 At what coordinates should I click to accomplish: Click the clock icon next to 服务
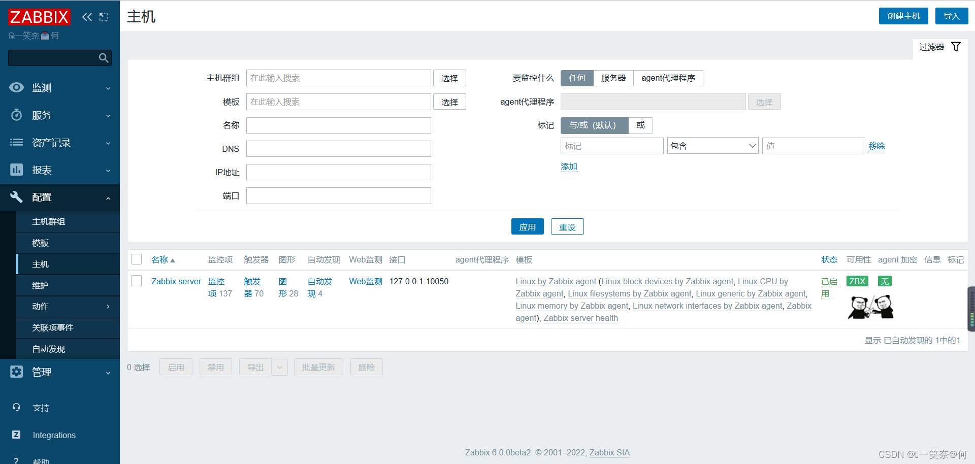coord(16,115)
